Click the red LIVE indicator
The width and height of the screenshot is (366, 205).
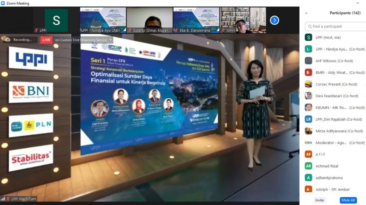(46, 40)
